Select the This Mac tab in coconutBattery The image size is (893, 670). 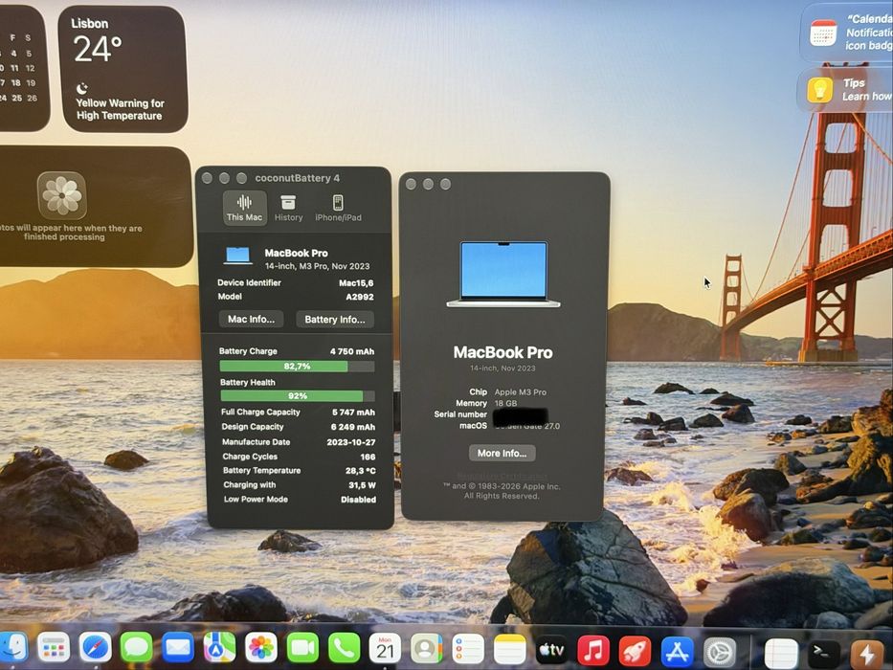[244, 208]
